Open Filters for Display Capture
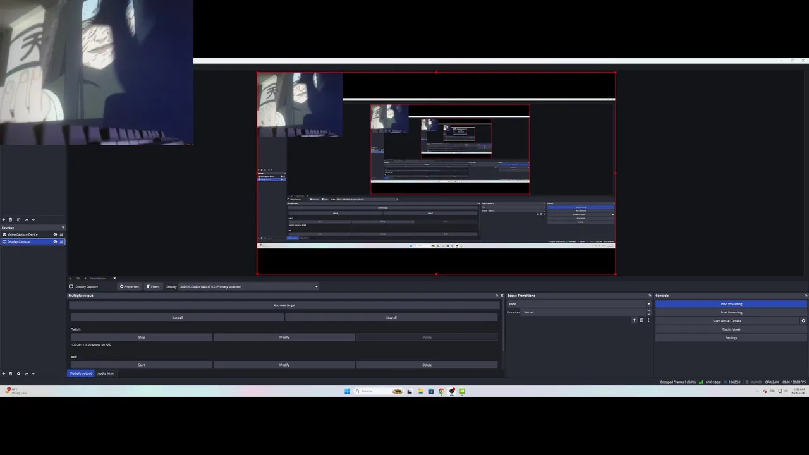This screenshot has height=455, width=809. click(154, 286)
